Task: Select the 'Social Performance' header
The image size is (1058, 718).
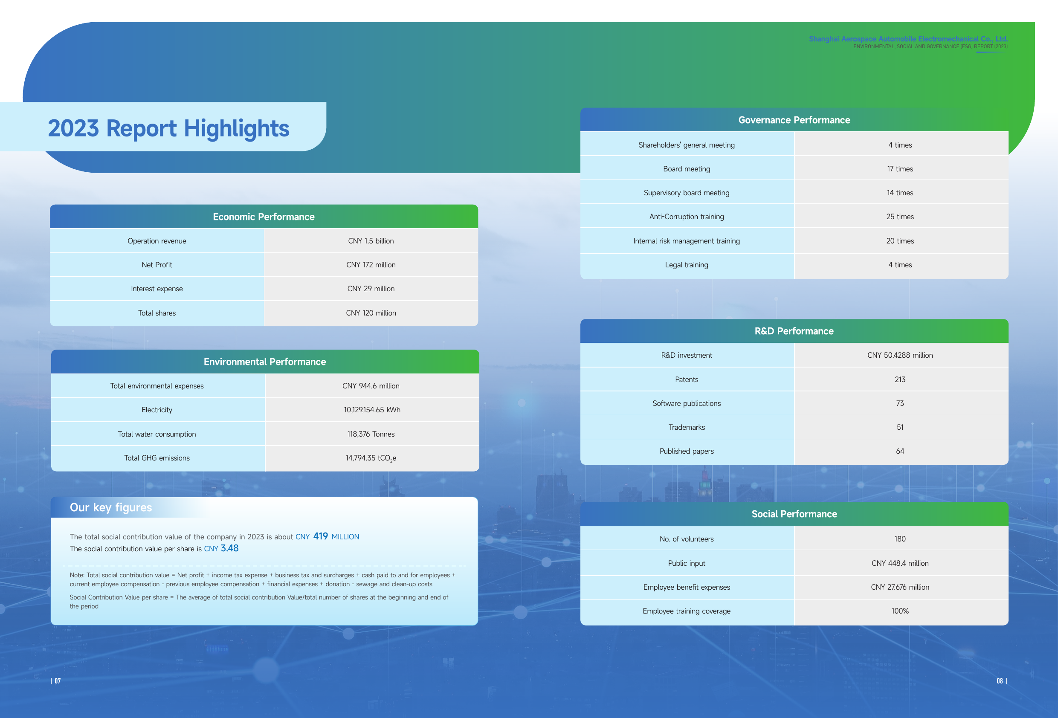Action: point(794,514)
